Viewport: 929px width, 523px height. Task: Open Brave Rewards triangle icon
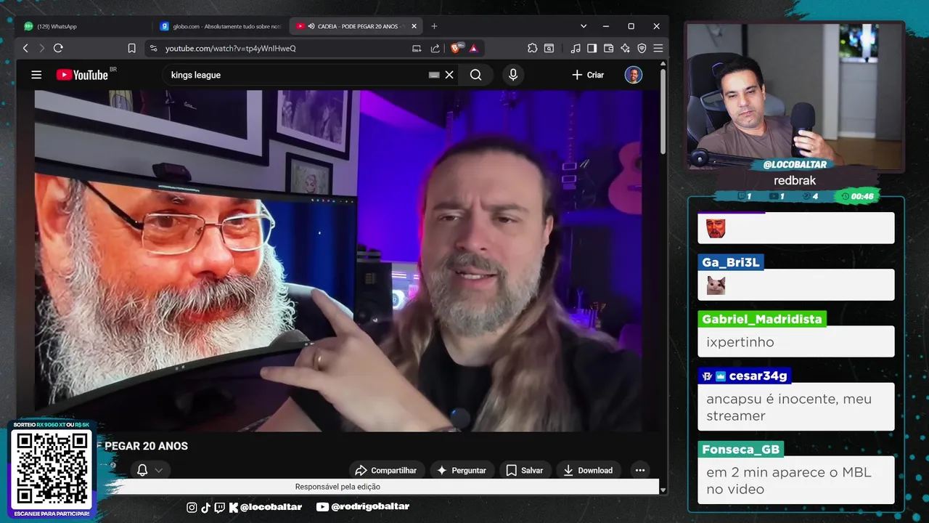(473, 49)
